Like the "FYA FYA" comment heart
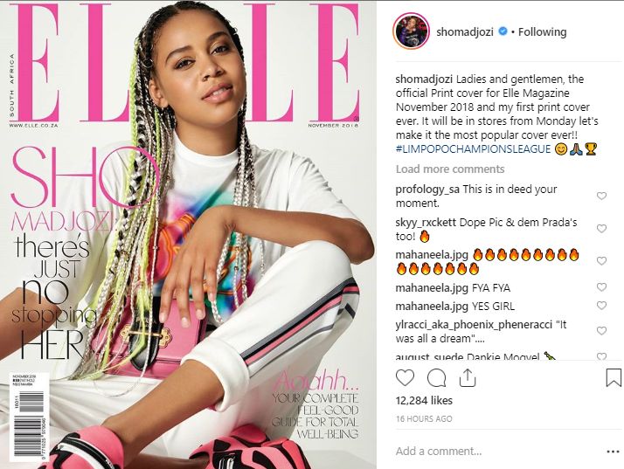624x469 pixels. tap(601, 286)
